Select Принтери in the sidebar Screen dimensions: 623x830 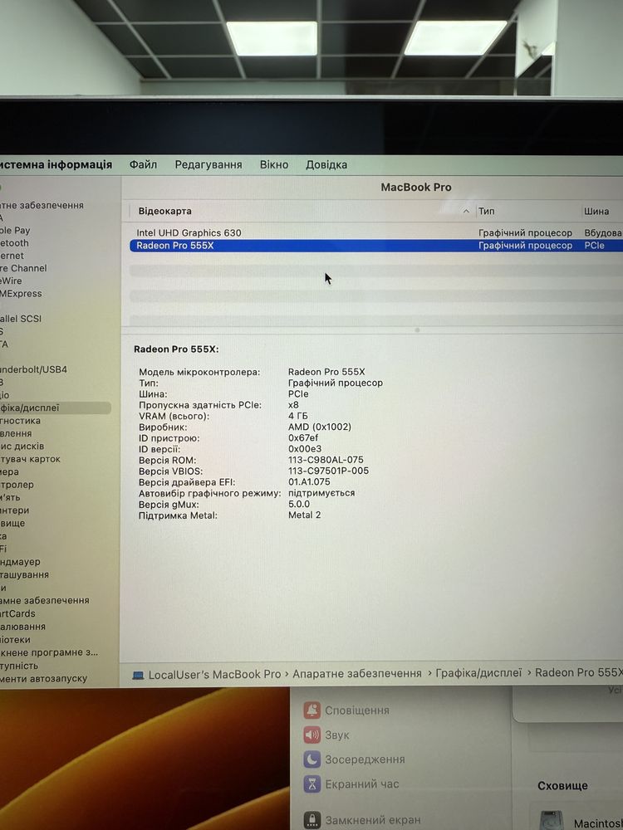14,510
